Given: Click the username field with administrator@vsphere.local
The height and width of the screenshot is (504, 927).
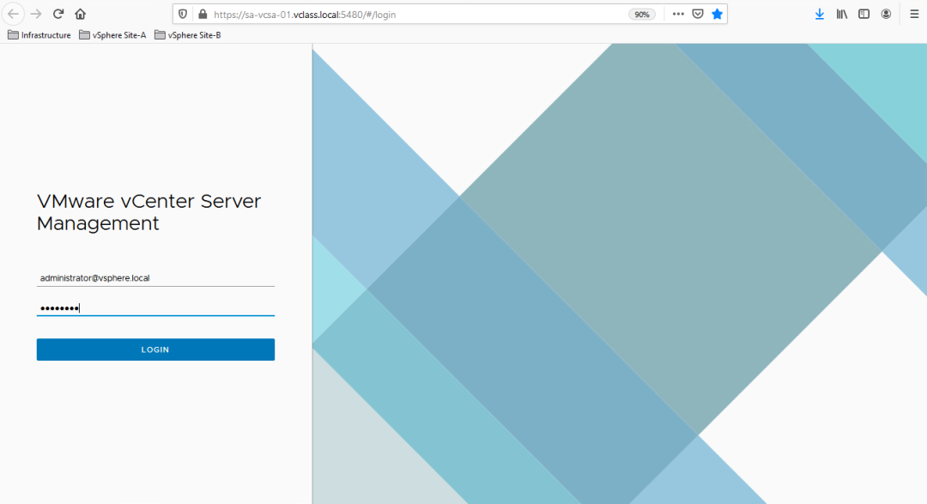Looking at the screenshot, I should point(155,277).
